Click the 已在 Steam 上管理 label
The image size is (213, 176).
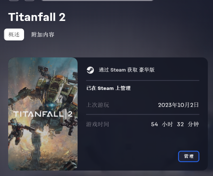pos(108,88)
